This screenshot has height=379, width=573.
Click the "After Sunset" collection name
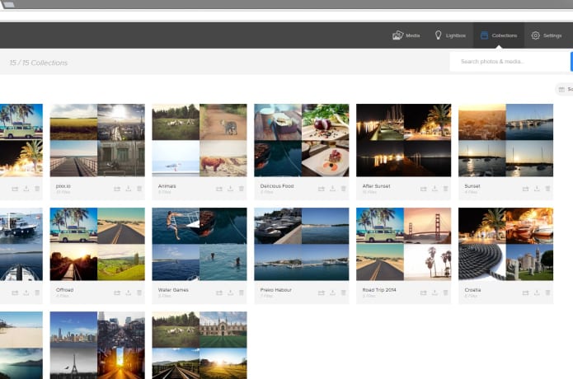tap(377, 186)
